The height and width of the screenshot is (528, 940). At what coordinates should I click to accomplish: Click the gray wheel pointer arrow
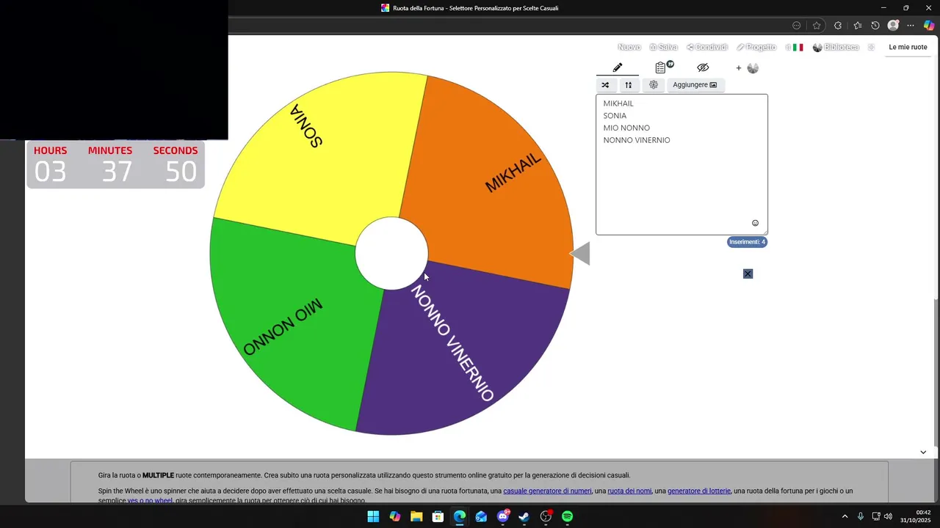(580, 254)
